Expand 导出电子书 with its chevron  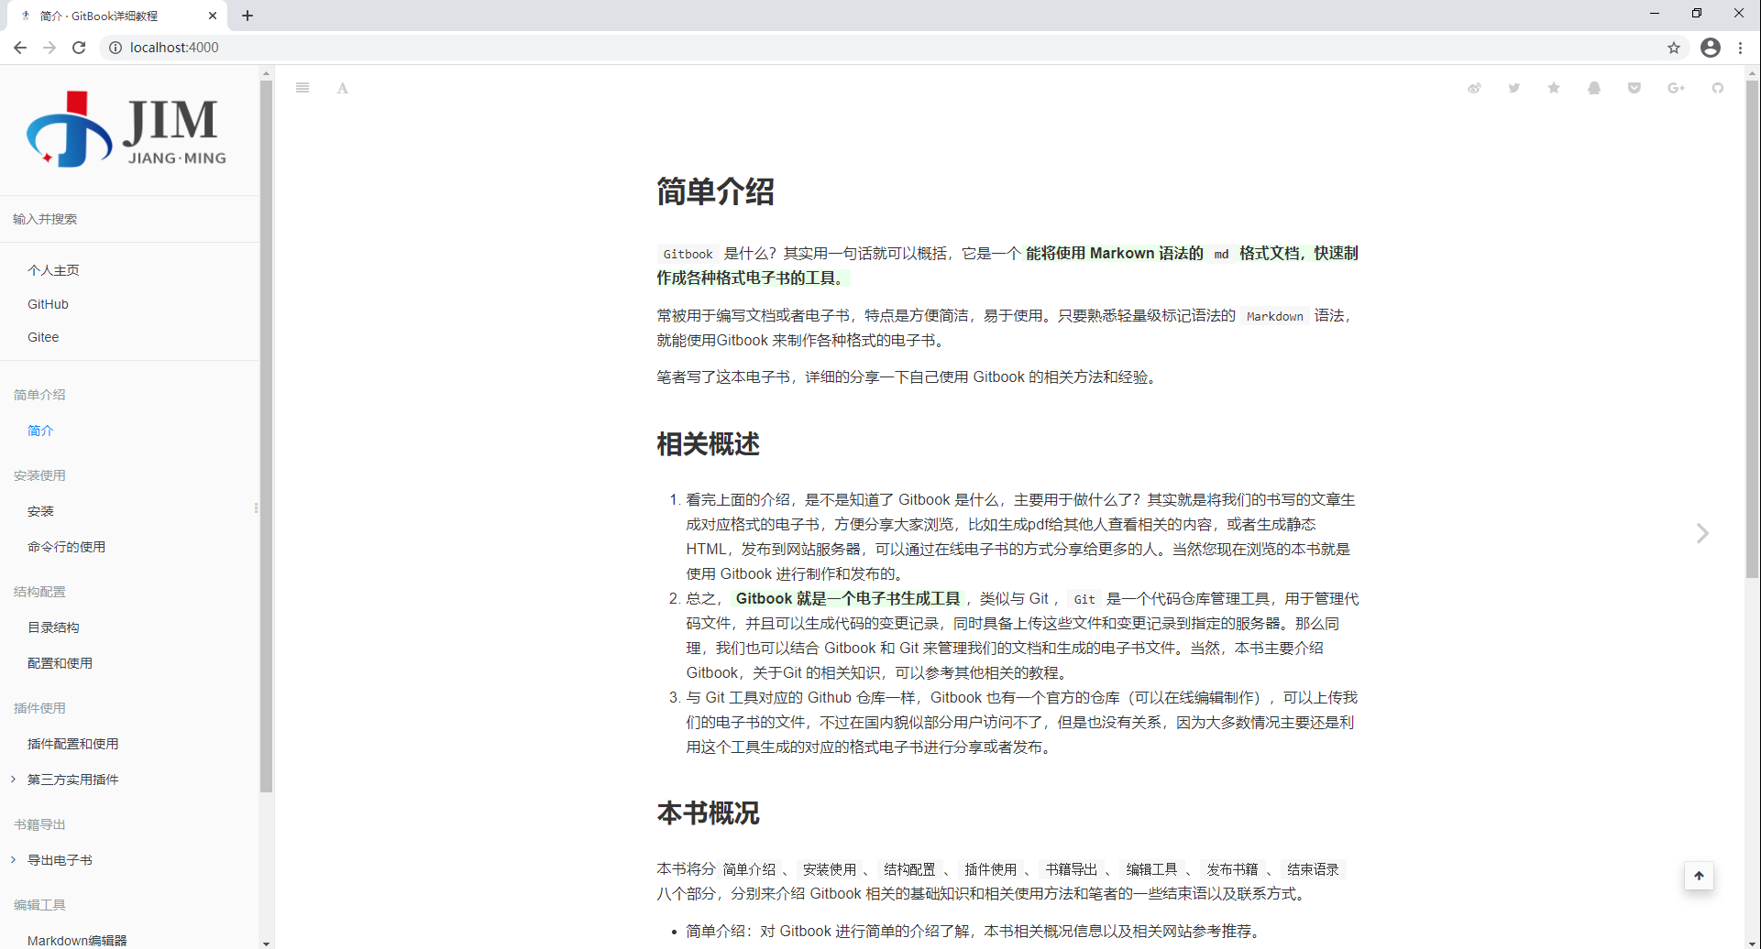[x=13, y=860]
